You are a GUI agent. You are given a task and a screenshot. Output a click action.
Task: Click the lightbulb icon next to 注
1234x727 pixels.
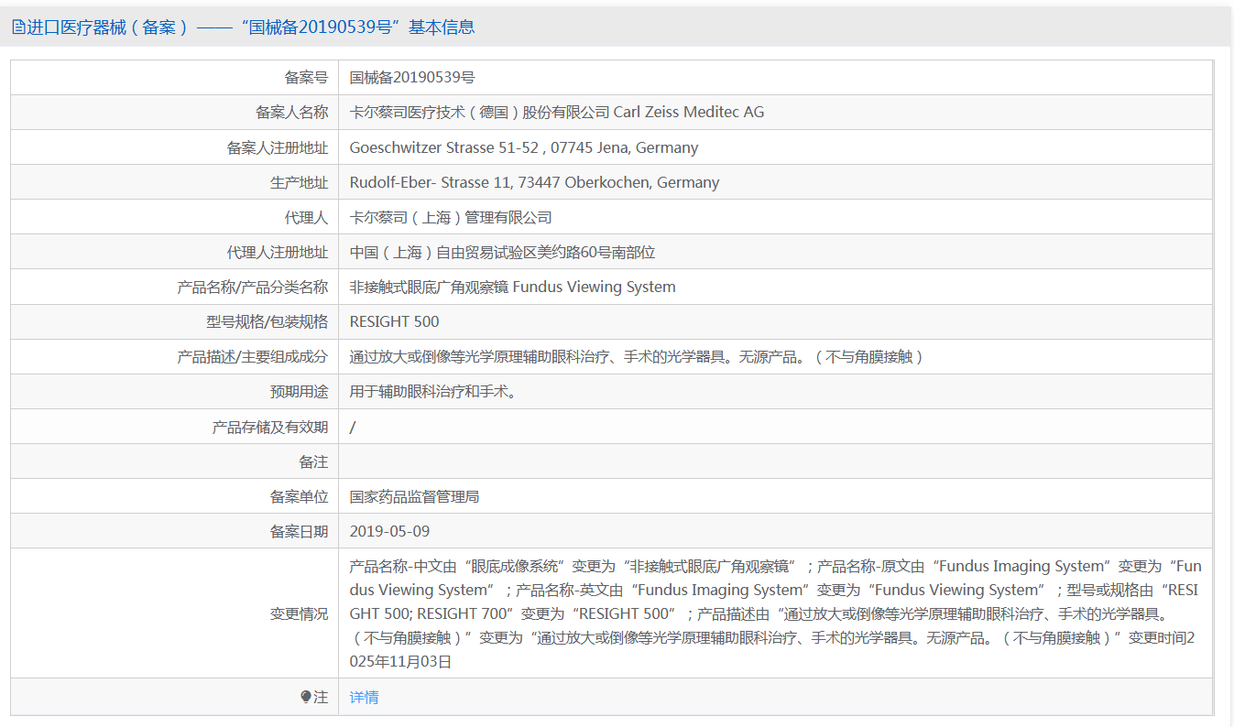pyautogui.click(x=306, y=697)
